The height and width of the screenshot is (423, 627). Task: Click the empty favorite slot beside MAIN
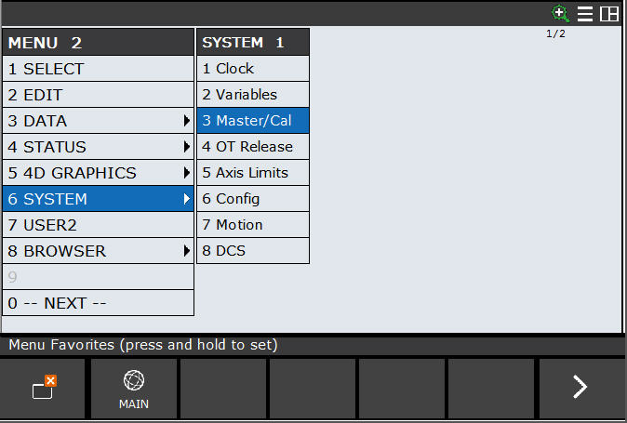click(x=223, y=389)
